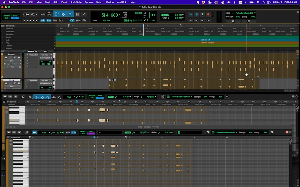
Task: Open quantize settings gear in main toolbar
Action: (x=249, y=21)
